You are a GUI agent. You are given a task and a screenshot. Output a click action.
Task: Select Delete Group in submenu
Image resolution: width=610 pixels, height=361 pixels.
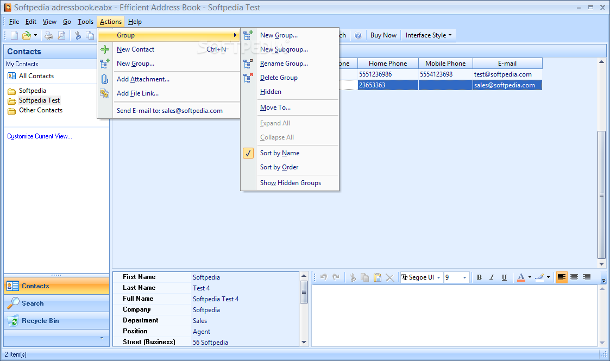pos(290,78)
